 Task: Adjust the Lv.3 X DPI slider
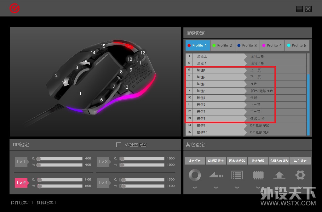click(142, 159)
